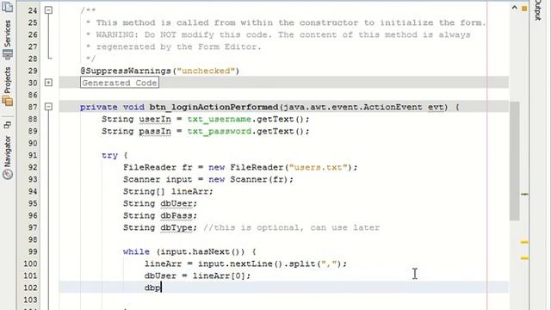Viewport: 551px width, 310px height.
Task: Click the comment "this is optional, can use later"
Action: point(296,227)
